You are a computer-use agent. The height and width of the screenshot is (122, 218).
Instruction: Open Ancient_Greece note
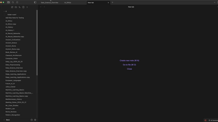[11, 43]
